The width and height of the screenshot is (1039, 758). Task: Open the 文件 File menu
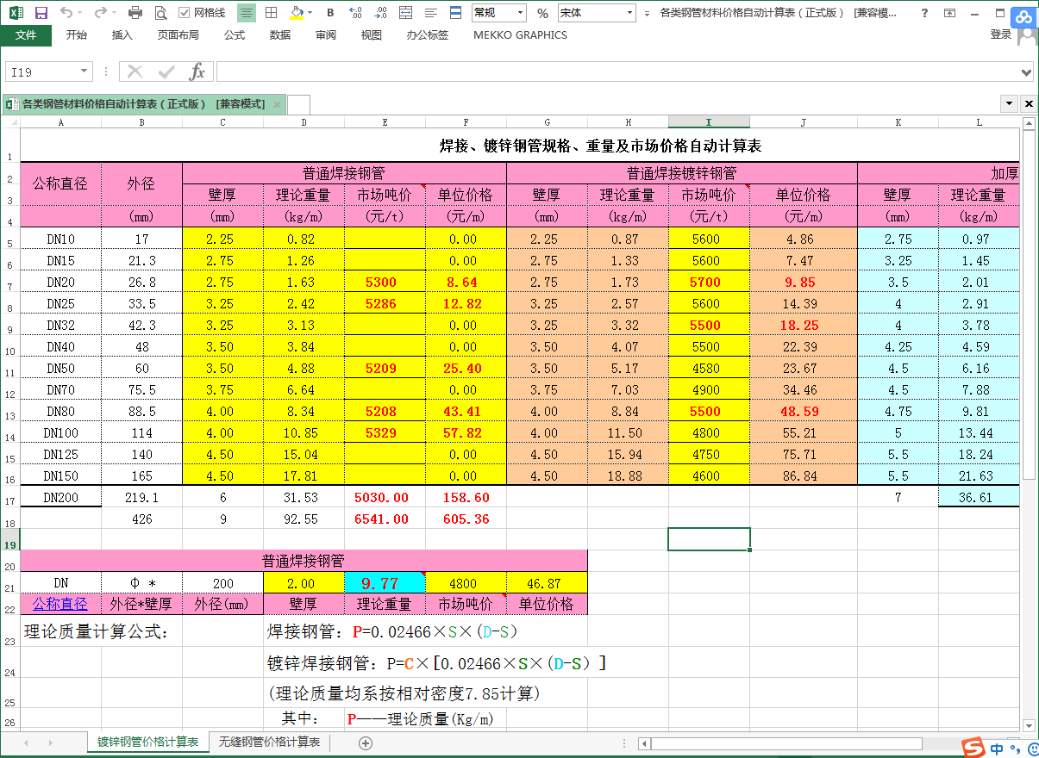(26, 35)
